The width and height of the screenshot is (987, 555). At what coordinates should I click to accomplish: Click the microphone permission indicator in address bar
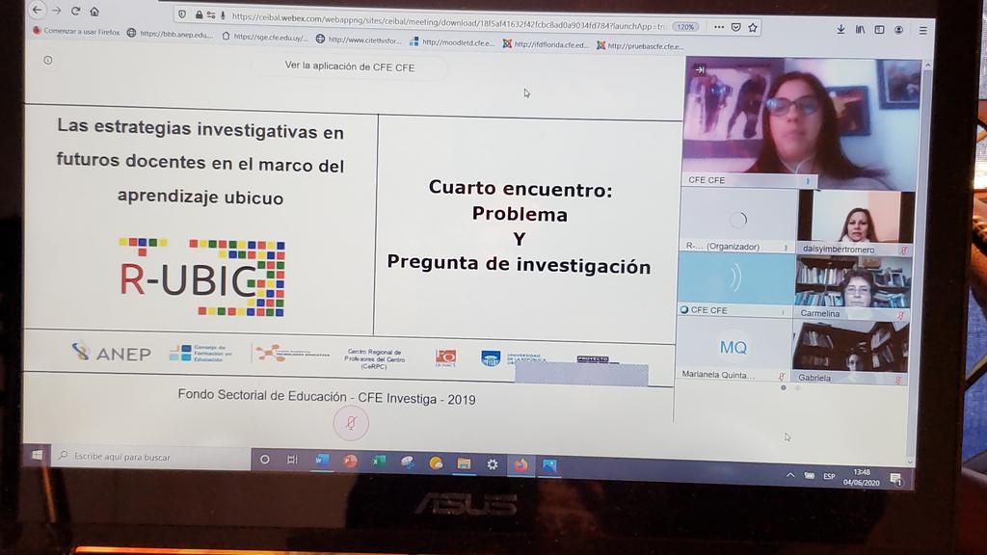click(x=223, y=15)
